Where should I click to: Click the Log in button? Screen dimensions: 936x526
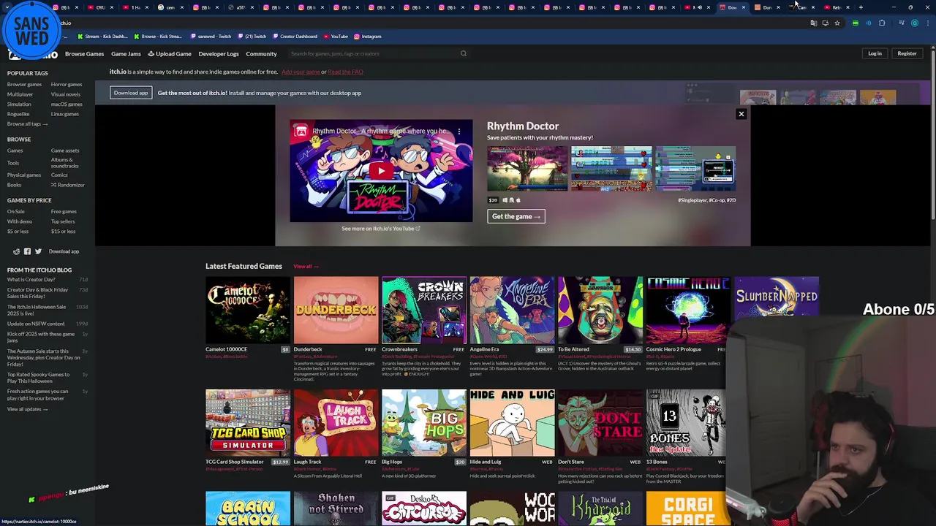tap(875, 53)
